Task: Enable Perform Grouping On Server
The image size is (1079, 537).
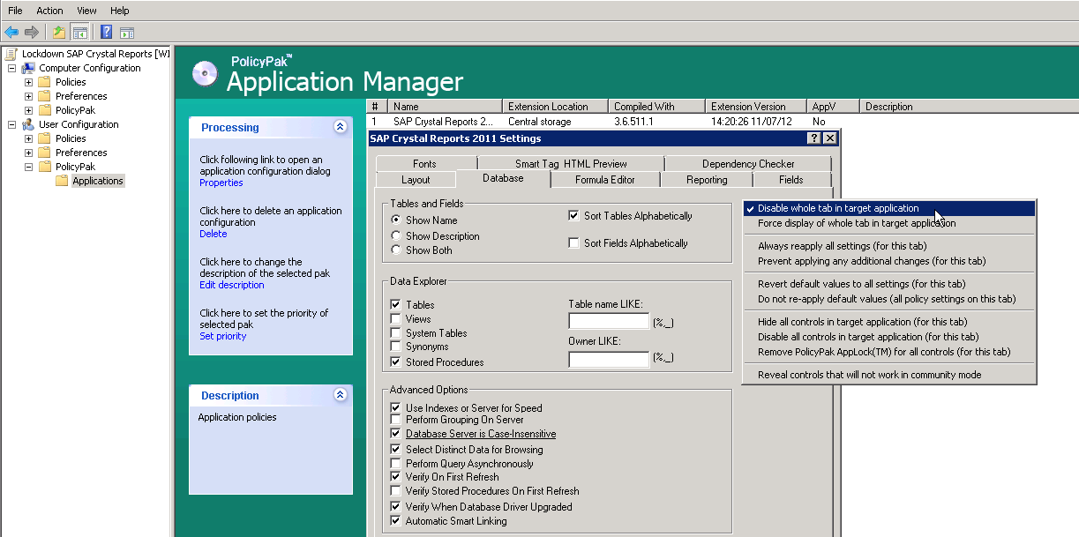Action: click(396, 420)
